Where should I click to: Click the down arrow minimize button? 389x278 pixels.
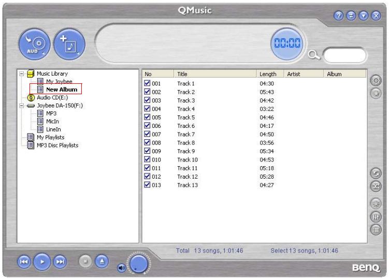coord(364,16)
